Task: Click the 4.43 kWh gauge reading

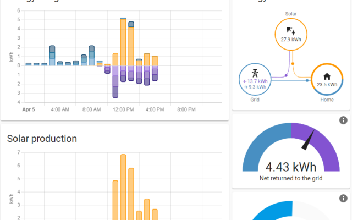Action: 291,167
